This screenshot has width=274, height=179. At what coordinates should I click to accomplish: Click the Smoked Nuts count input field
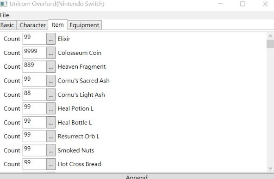pyautogui.click(x=35, y=150)
